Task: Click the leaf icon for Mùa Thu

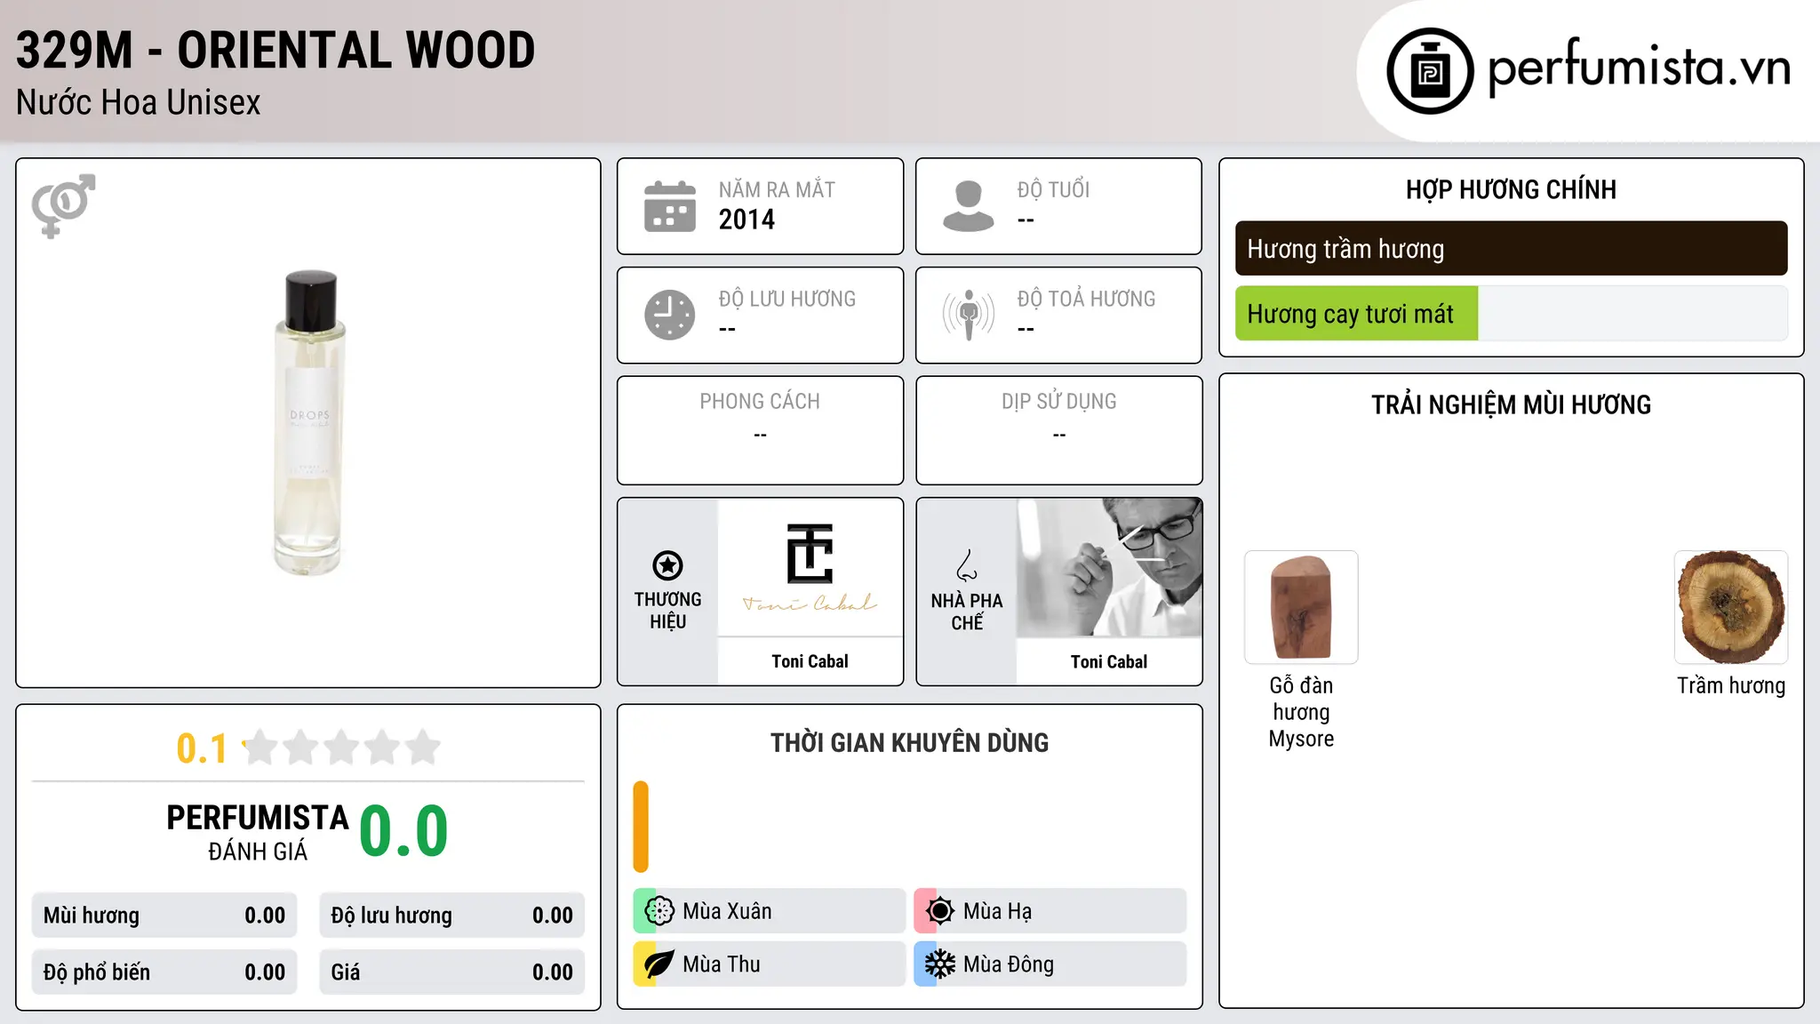Action: (x=659, y=964)
